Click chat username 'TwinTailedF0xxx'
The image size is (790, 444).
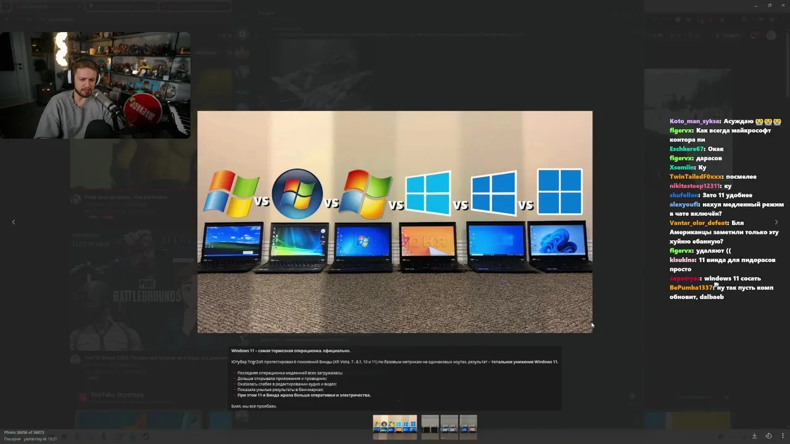696,177
